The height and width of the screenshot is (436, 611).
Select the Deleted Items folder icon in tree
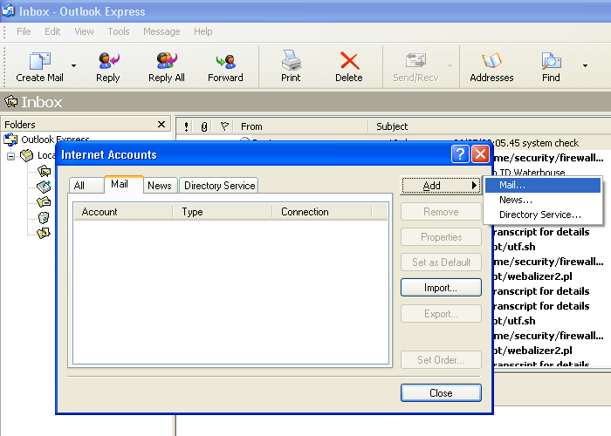coord(44,217)
